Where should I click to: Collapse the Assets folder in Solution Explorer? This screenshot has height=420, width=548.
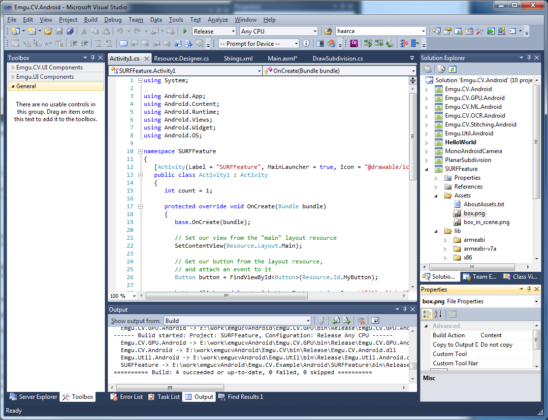pos(436,195)
